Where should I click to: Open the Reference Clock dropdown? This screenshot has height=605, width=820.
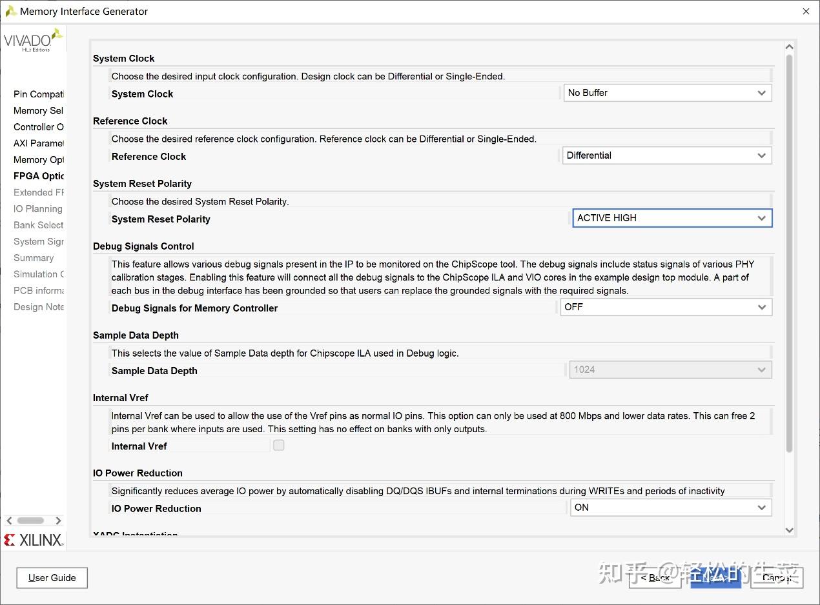point(668,155)
